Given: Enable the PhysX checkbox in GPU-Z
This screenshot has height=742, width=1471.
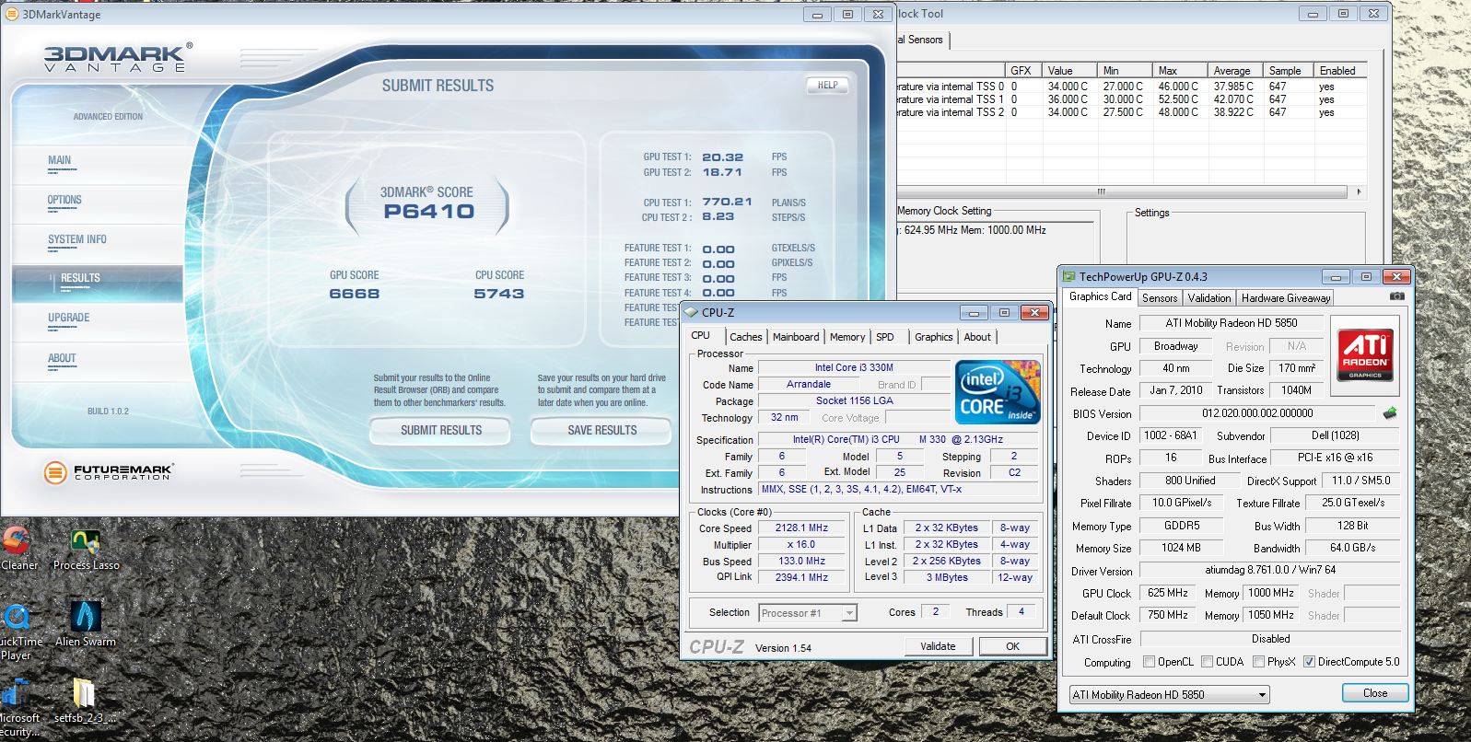Looking at the screenshot, I should 1257,661.
